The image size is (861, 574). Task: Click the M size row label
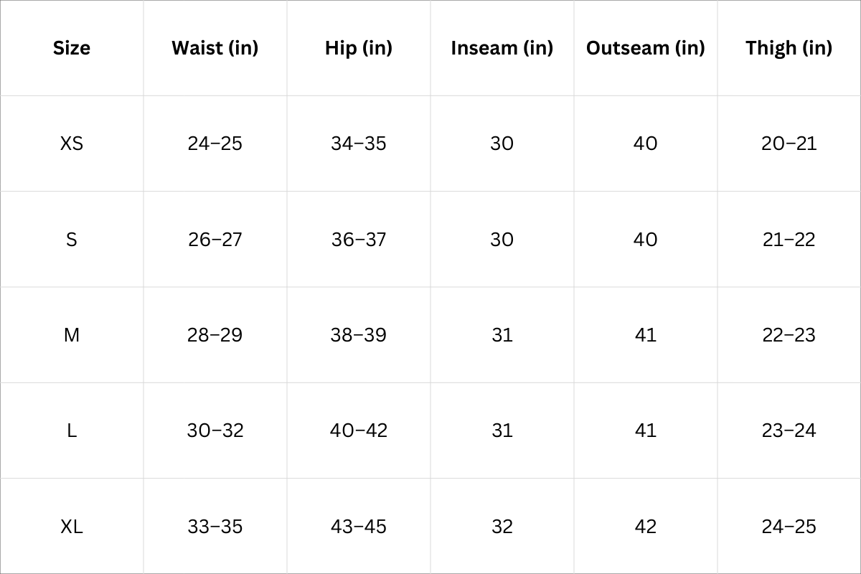tap(72, 335)
